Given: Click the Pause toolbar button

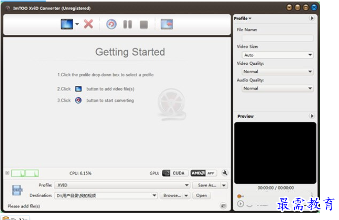Looking at the screenshot, I should click(127, 24).
